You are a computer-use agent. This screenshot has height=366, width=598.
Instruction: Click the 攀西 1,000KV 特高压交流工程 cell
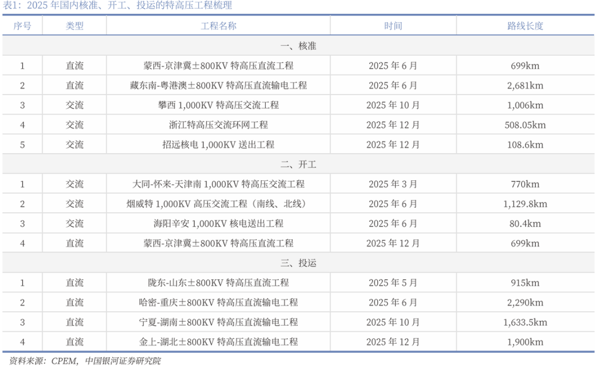218,105
